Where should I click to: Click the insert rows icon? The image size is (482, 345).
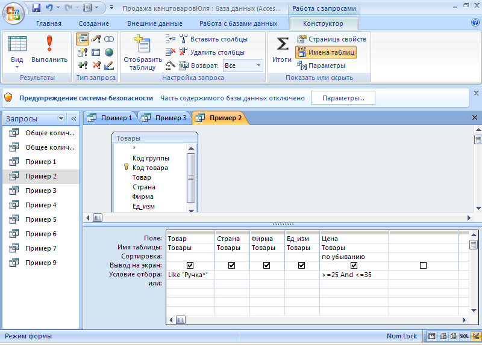point(170,39)
